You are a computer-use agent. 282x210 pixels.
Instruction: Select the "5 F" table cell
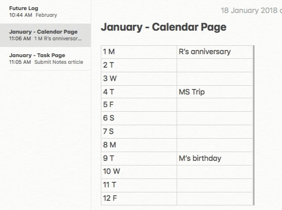(x=139, y=105)
